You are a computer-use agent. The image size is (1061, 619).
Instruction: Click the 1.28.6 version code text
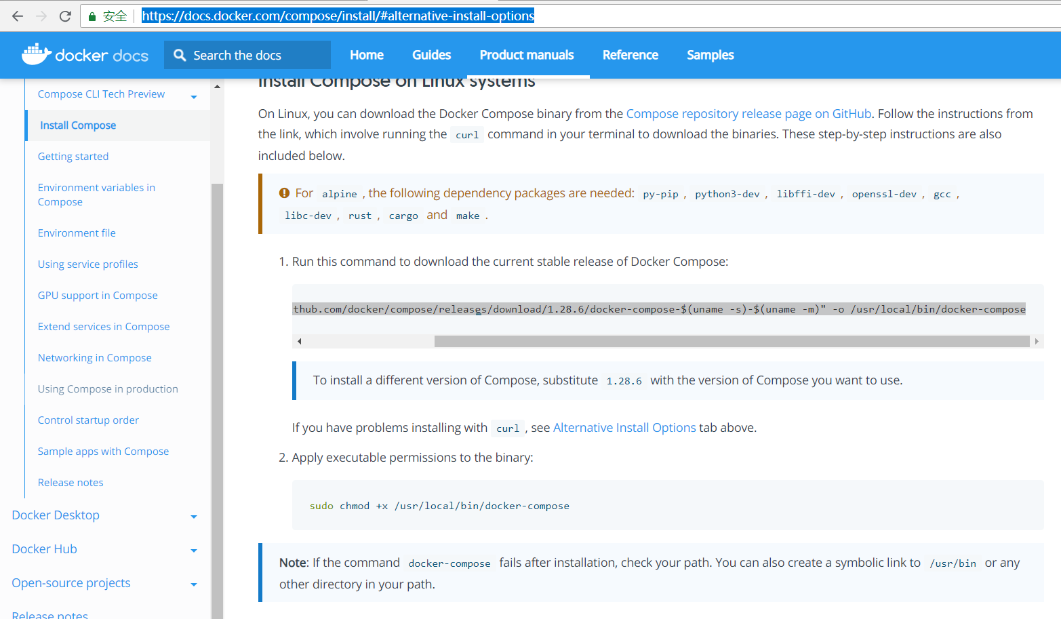(624, 381)
